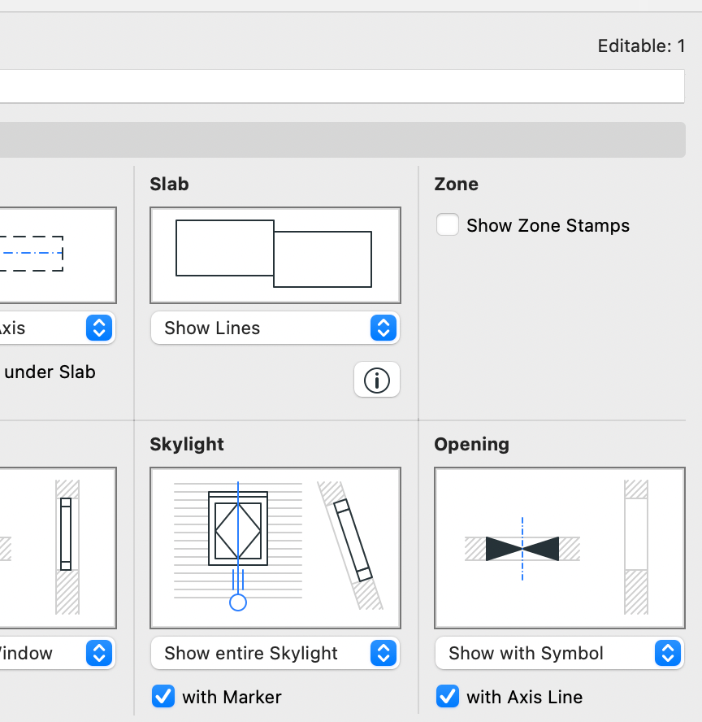Click the Opening section heading
Screen dimensions: 702x722
click(471, 445)
